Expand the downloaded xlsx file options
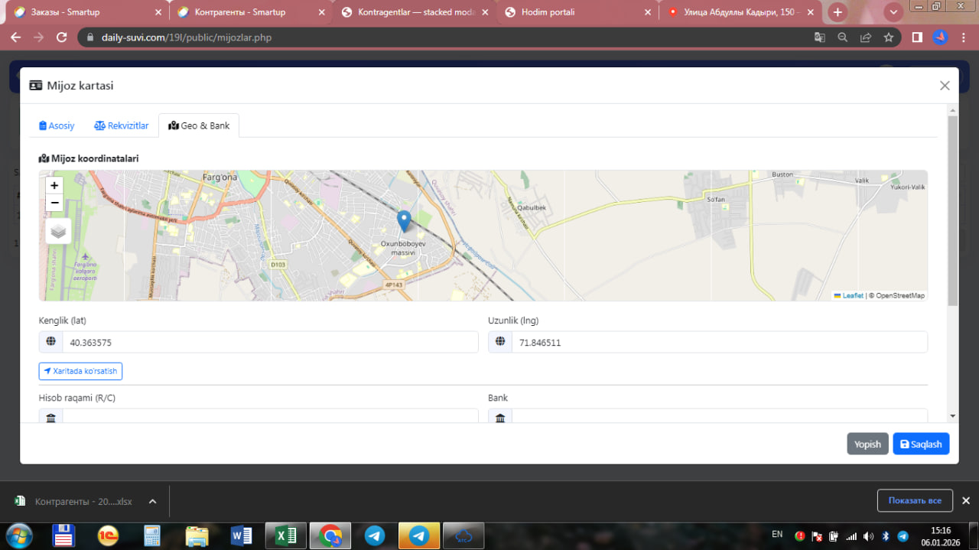Screen dimensions: 979x550 (152, 502)
